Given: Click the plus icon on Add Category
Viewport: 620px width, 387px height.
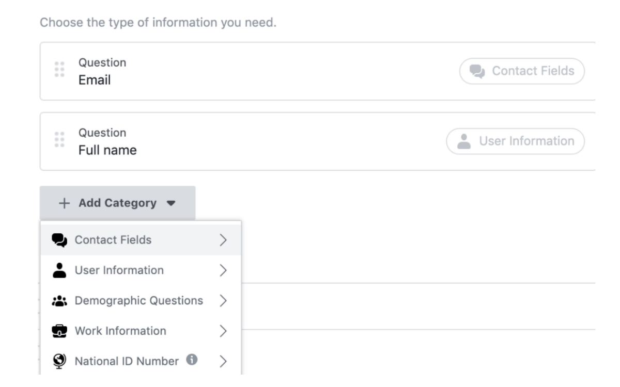Looking at the screenshot, I should point(64,203).
